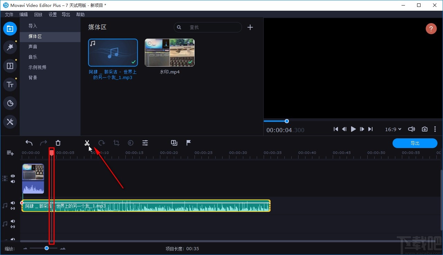
Task: Open the Transitions panel in the sidebar
Action: click(10, 66)
